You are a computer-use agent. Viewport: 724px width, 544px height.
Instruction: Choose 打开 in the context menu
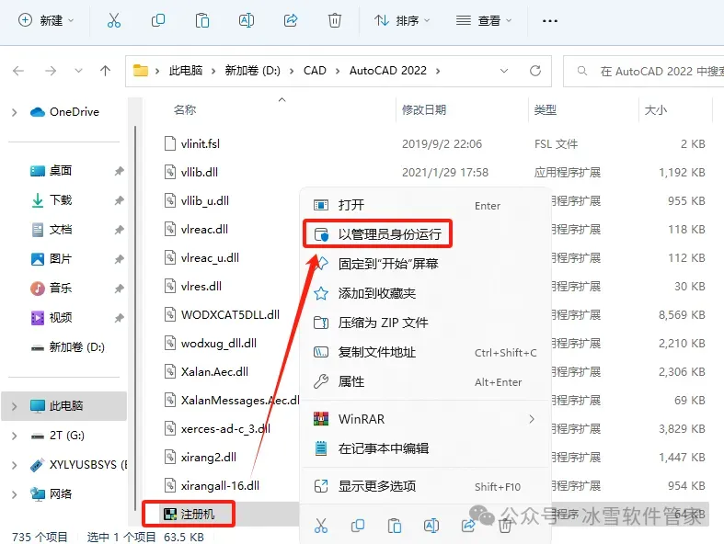pos(425,205)
